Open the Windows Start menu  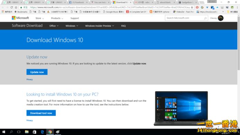pos(4,132)
